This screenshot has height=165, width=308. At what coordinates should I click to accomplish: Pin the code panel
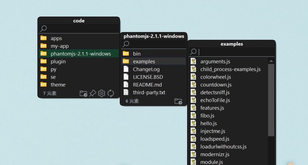93,93
